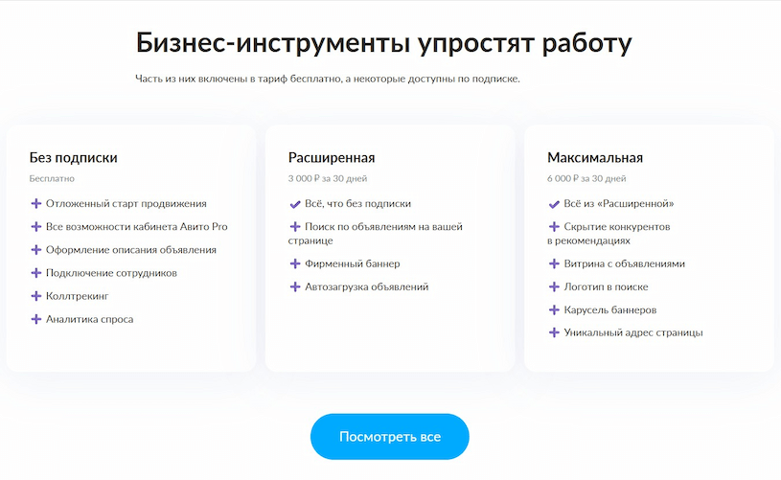This screenshot has width=781, height=480.
Task: Expand plus icon beside «Отложенный старт продвижения»
Action: (36, 203)
